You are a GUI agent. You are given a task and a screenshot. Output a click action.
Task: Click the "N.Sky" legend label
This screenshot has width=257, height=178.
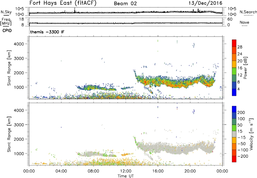click(x=6, y=12)
